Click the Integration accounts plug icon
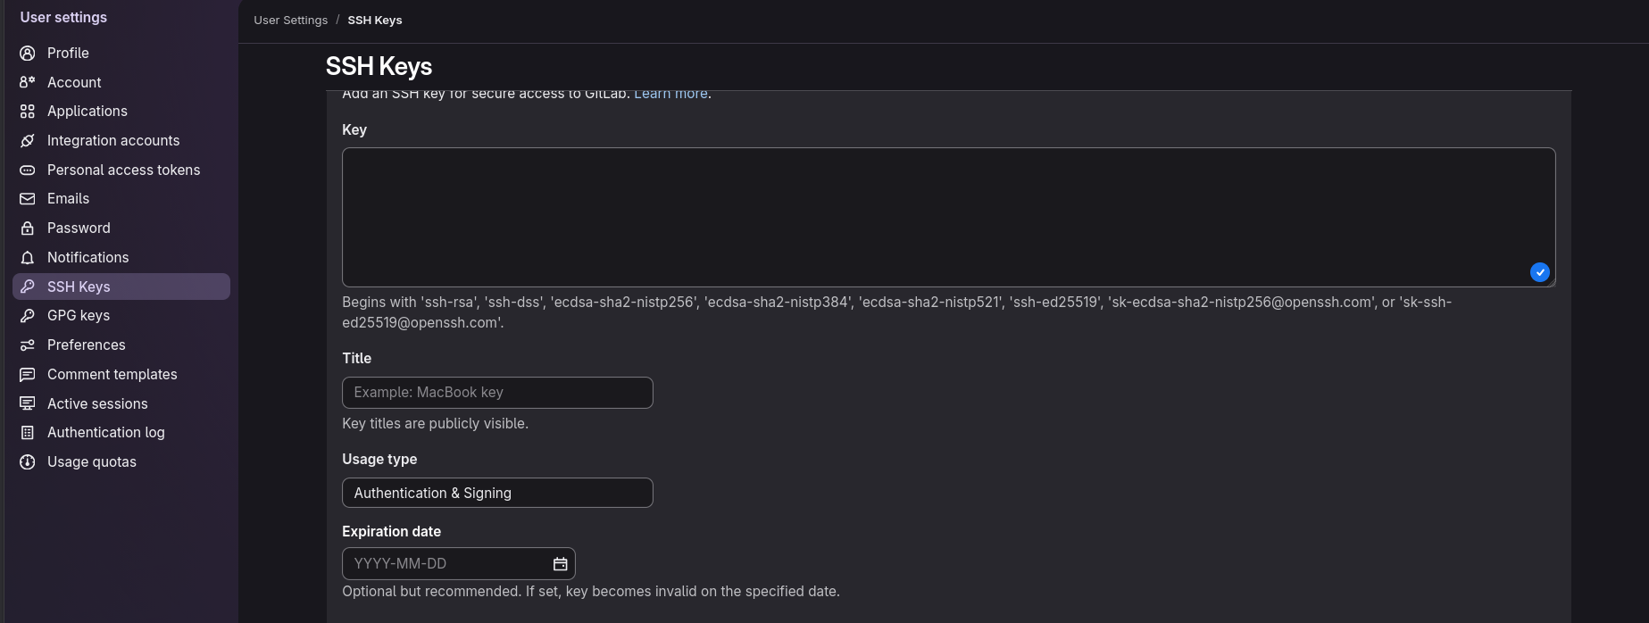 tap(28, 141)
